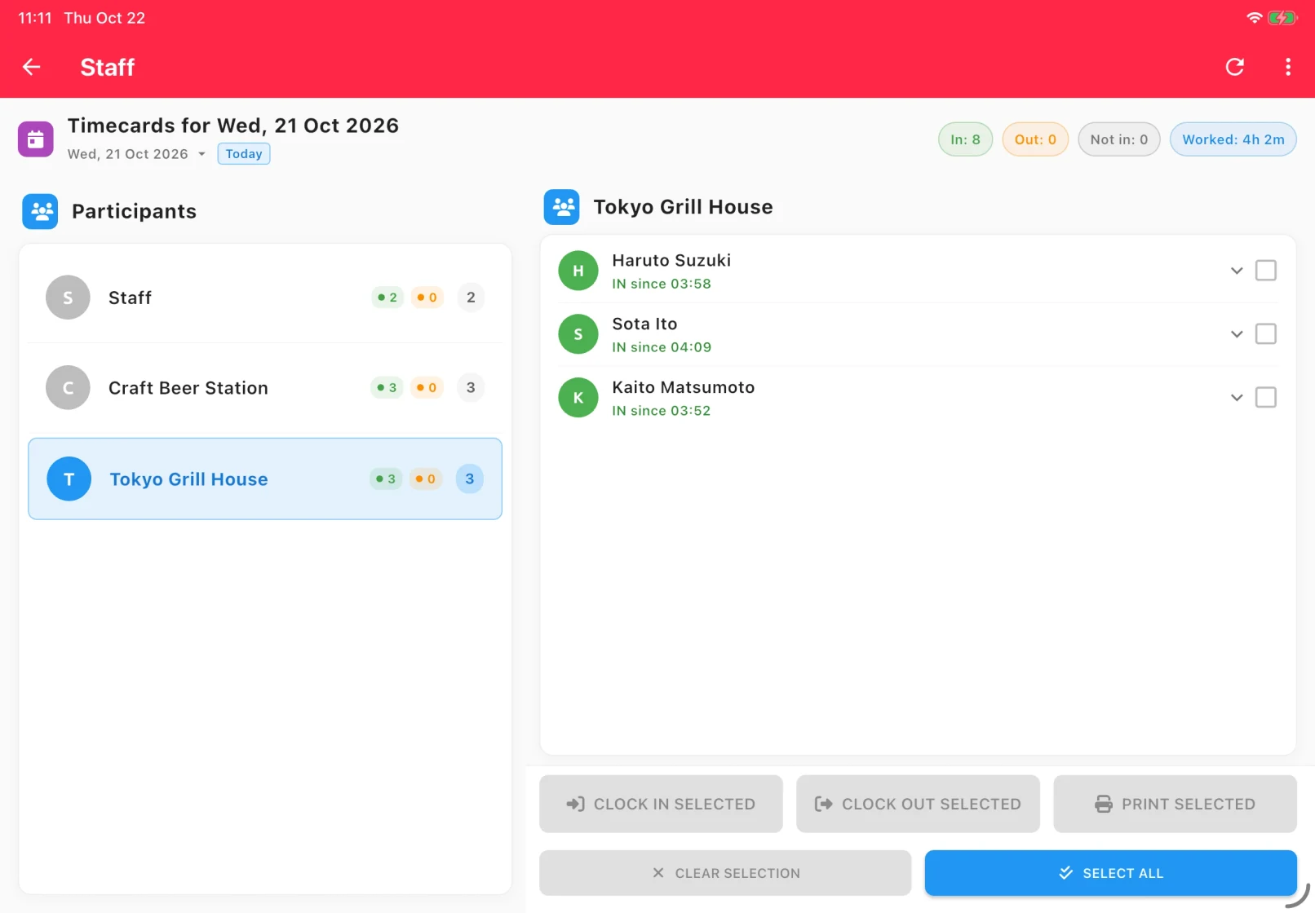
Task: Click the Participants group icon
Action: (x=40, y=211)
